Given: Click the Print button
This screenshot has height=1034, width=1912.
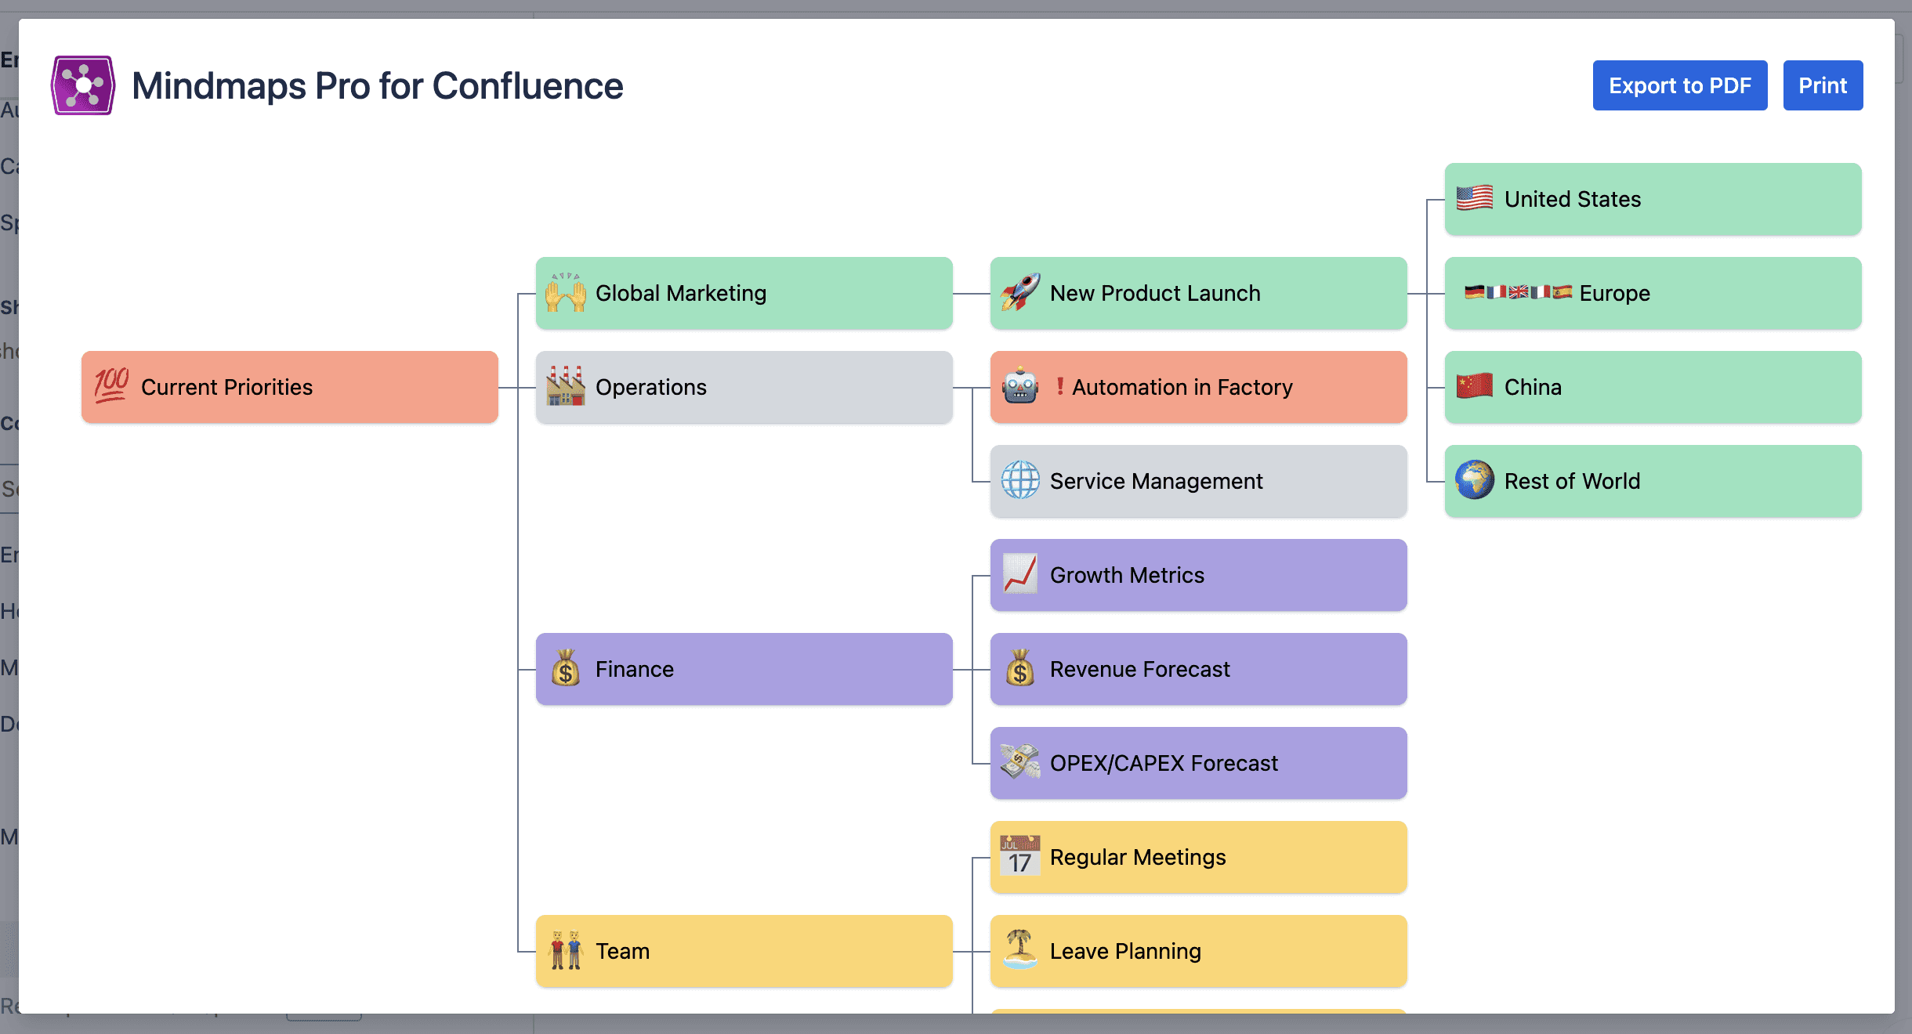Looking at the screenshot, I should [1823, 85].
